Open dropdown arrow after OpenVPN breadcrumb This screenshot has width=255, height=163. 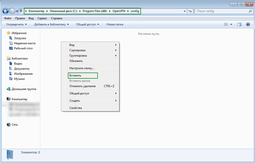coord(128,11)
